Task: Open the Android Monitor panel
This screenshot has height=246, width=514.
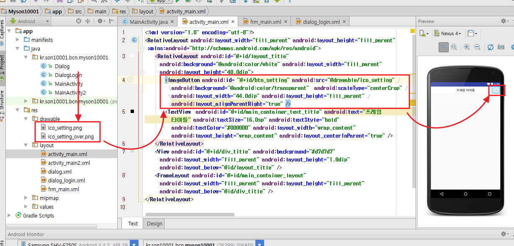Action: 26,234
